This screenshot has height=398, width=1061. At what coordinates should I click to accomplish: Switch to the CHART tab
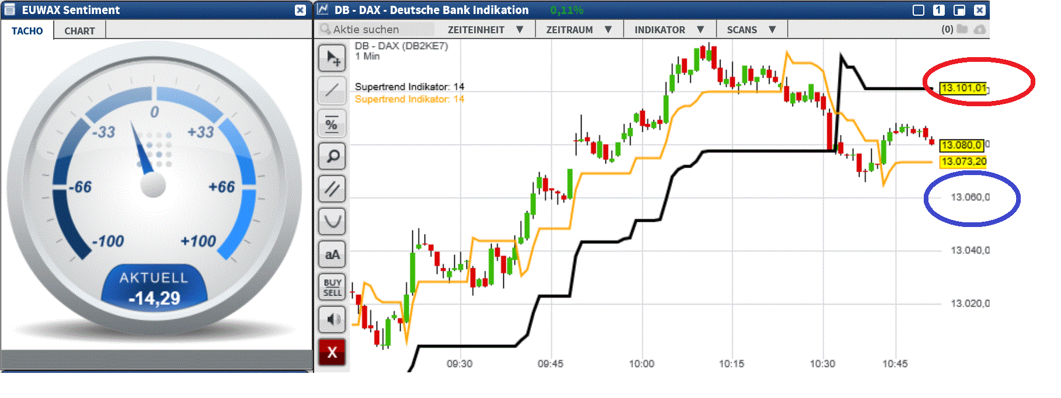click(x=79, y=31)
